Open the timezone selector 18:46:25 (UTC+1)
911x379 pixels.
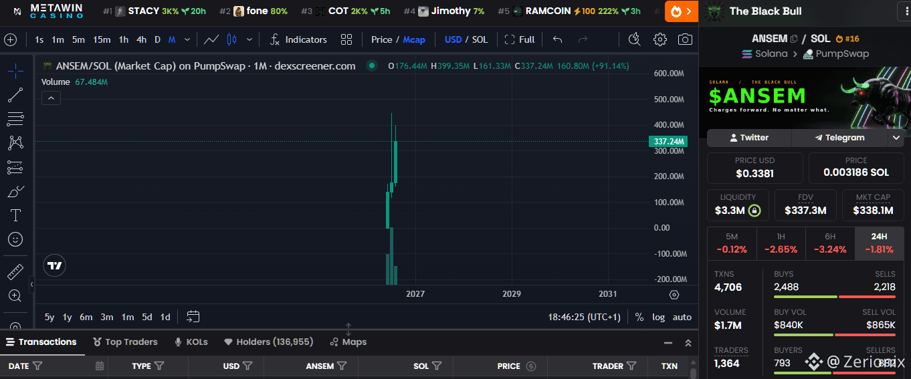click(x=585, y=317)
